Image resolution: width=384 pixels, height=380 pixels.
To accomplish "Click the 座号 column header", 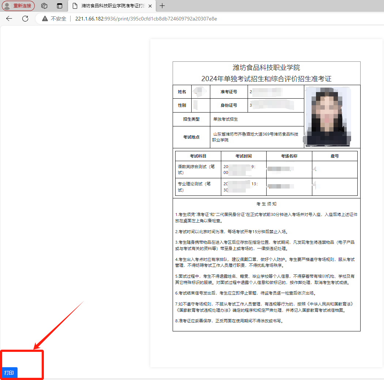I will coord(334,156).
